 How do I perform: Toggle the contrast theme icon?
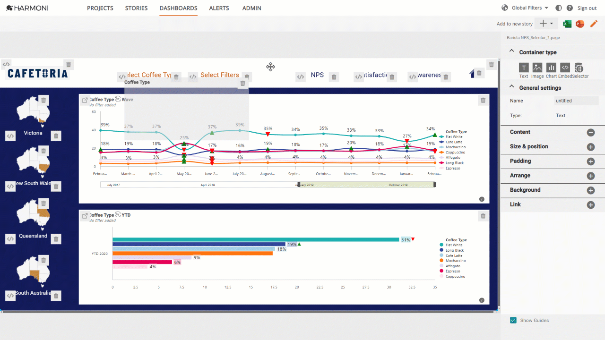559,8
